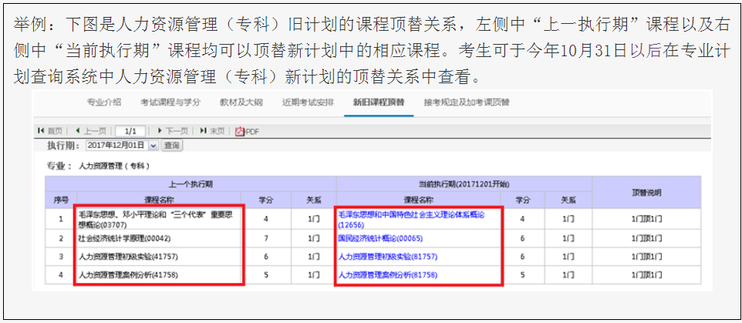Jump to last page (末页)
Screen dimensions: 742x323
tap(213, 131)
